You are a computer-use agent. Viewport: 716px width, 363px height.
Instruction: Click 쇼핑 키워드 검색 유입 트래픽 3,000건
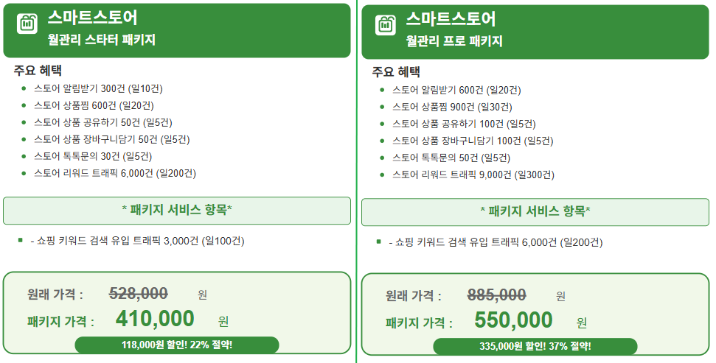click(137, 241)
